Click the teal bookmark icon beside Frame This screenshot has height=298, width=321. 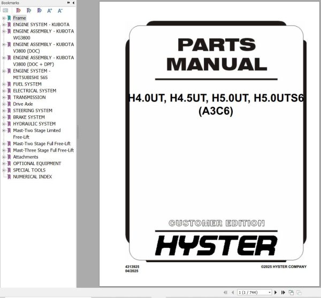9,18
